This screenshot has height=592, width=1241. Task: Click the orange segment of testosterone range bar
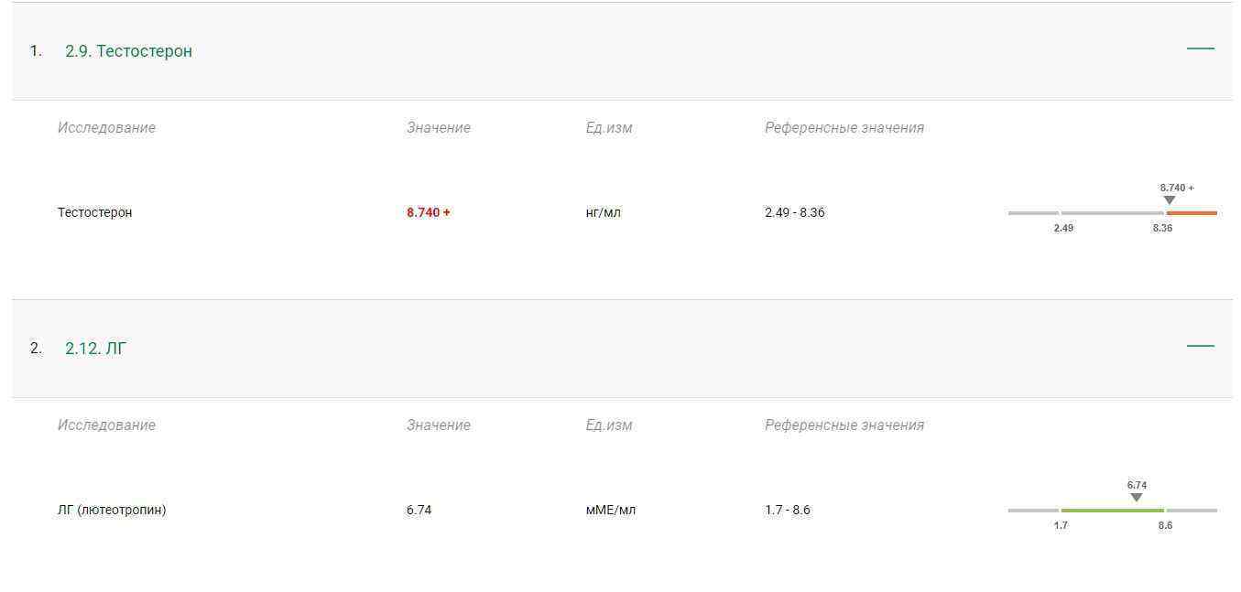tap(1192, 213)
